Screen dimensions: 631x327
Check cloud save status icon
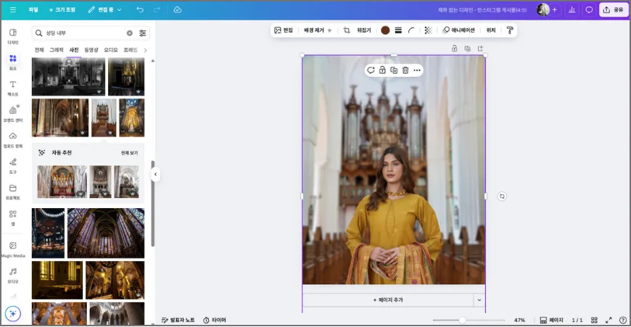point(178,9)
